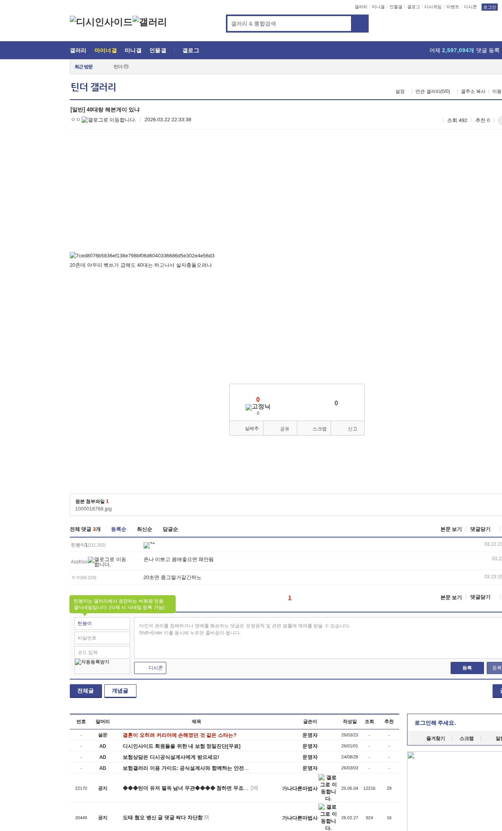The height and width of the screenshot is (831, 502).
Task: Click the blue search button beside the search box
Action: pos(360,24)
